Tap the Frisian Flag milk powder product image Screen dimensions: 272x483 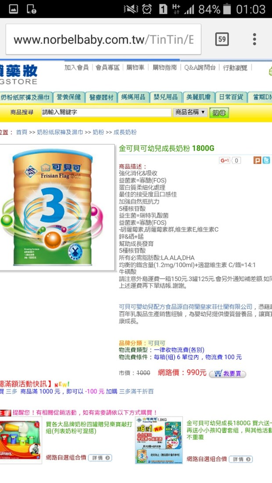(57, 207)
